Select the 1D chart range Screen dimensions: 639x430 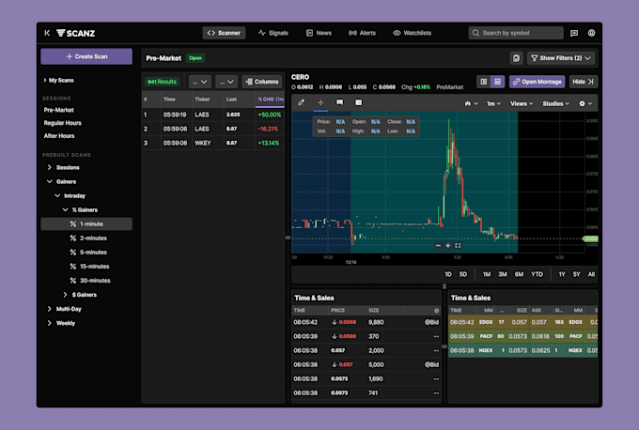448,274
